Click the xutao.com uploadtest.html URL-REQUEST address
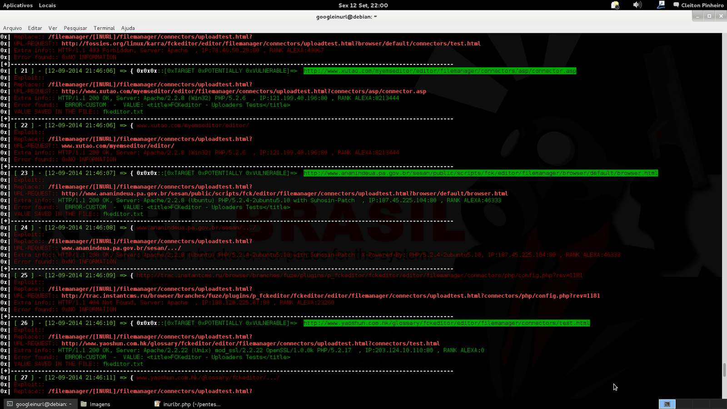727x409 pixels. click(244, 91)
